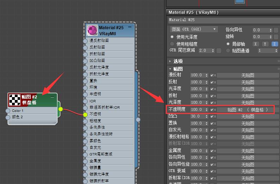This screenshot has height=184, width=280.
Task: Toggle the 凹凸 map enable checkbox
Action: pyautogui.click(x=212, y=116)
